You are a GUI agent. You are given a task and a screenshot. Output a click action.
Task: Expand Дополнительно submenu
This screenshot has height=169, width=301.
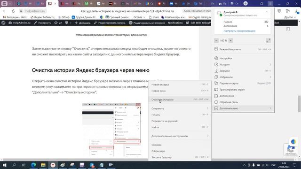pyautogui.click(x=243, y=108)
